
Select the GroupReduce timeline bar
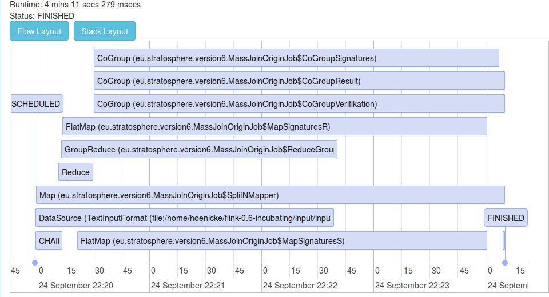(x=199, y=149)
